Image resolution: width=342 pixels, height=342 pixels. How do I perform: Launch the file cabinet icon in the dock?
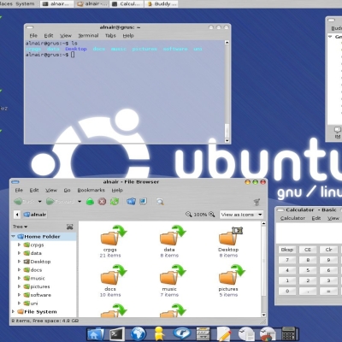203,334
